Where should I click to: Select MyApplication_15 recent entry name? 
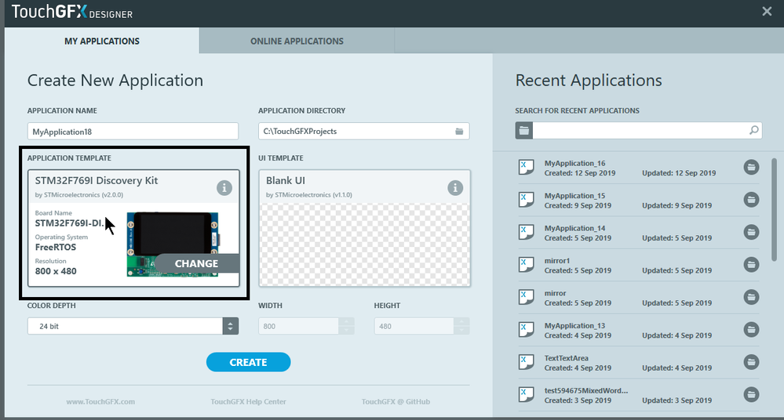point(574,196)
